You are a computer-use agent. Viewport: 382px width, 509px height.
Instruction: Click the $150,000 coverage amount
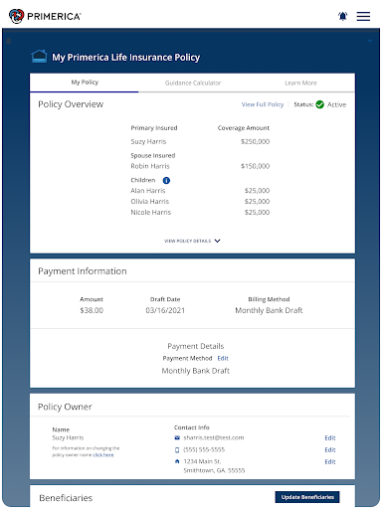tap(255, 166)
